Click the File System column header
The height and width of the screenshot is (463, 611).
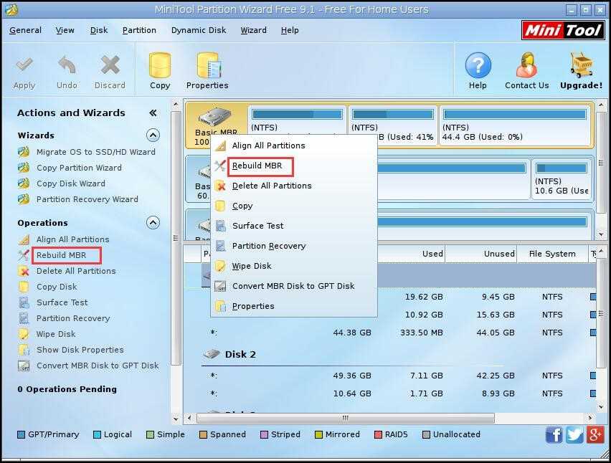click(552, 254)
